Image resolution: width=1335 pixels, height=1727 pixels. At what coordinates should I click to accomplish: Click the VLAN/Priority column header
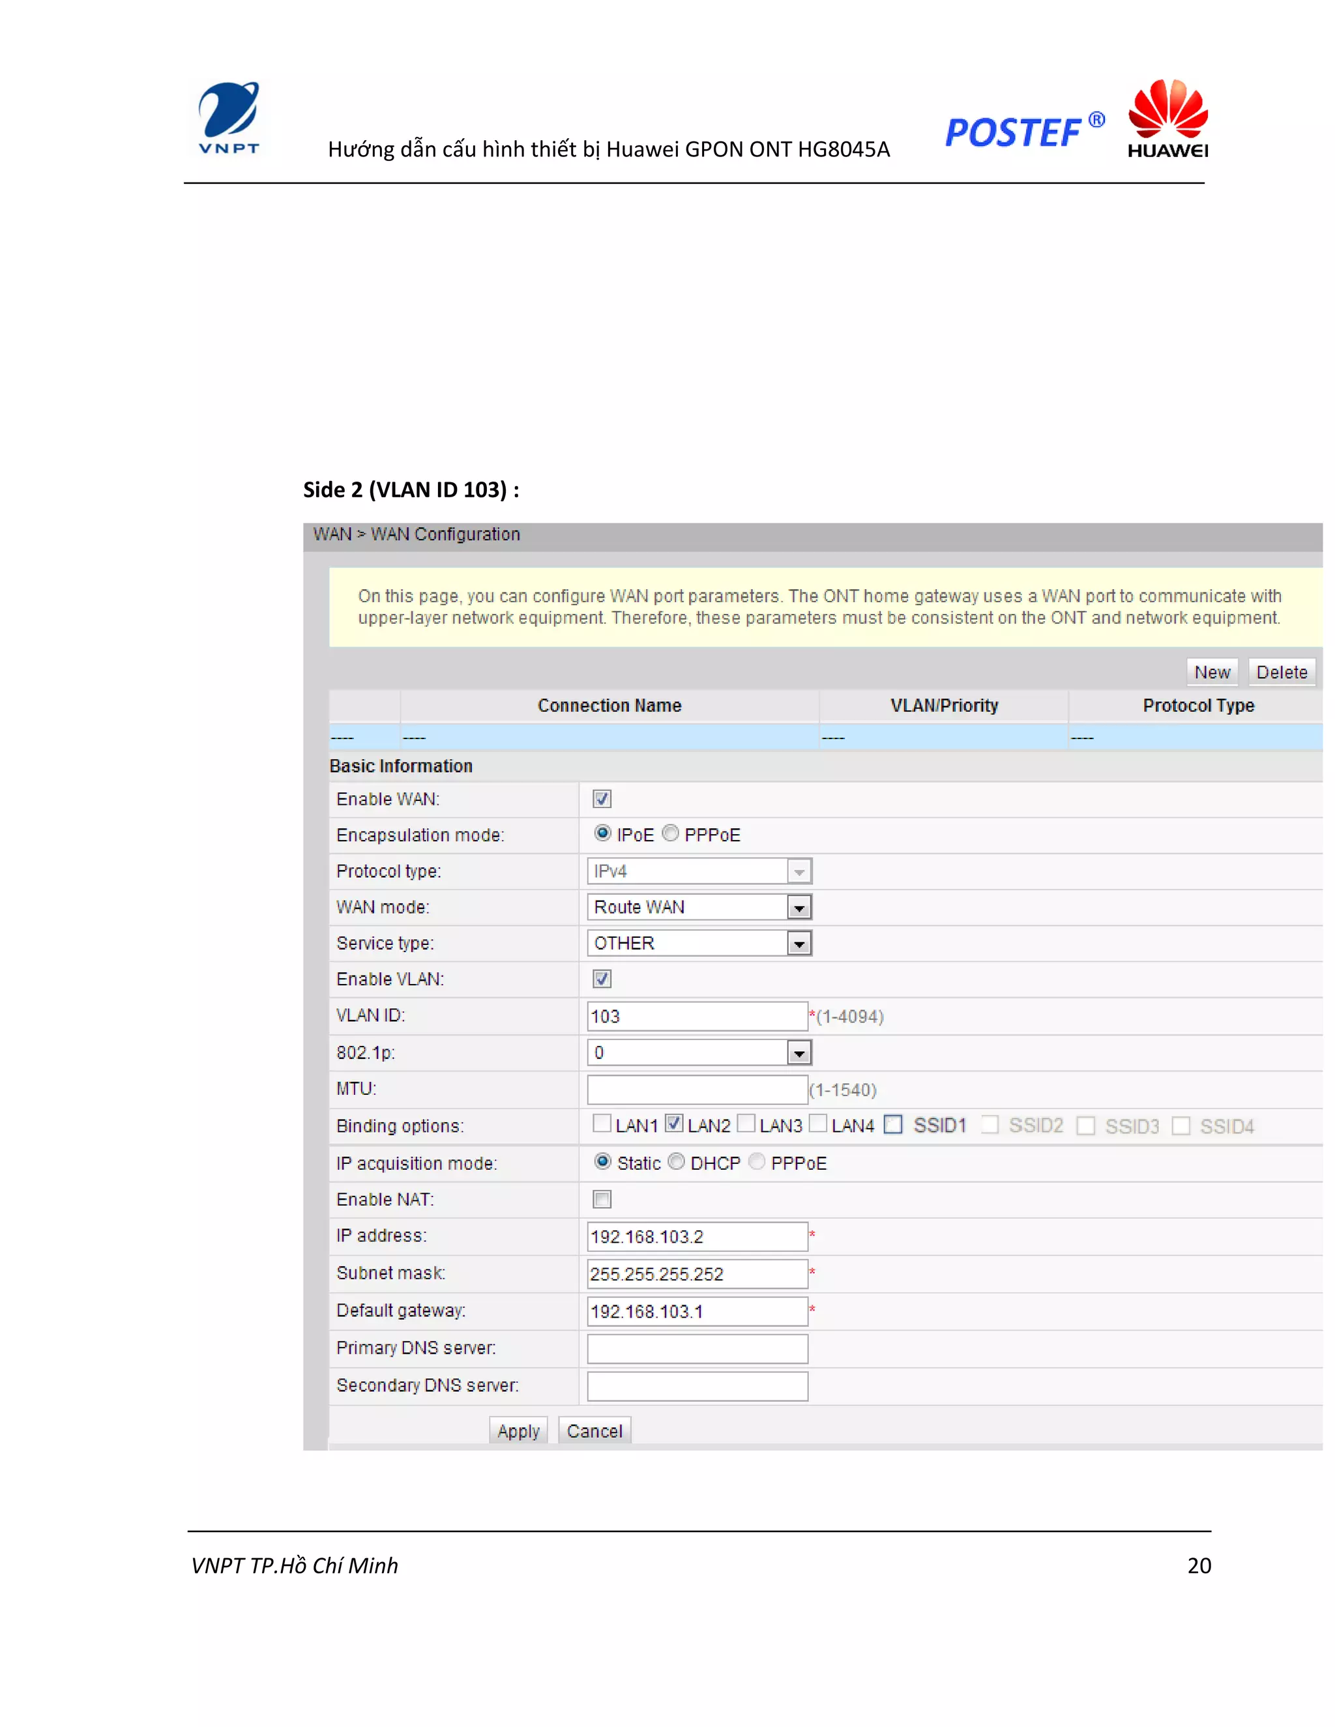pos(945,705)
